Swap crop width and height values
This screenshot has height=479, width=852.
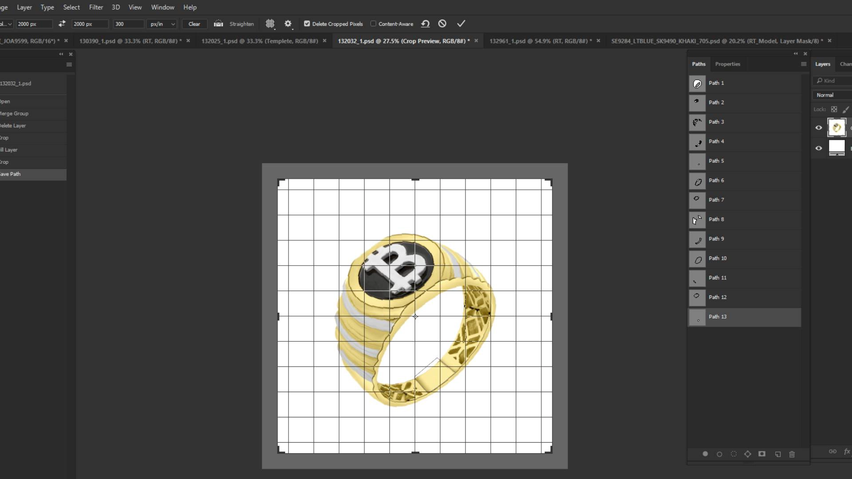[62, 24]
